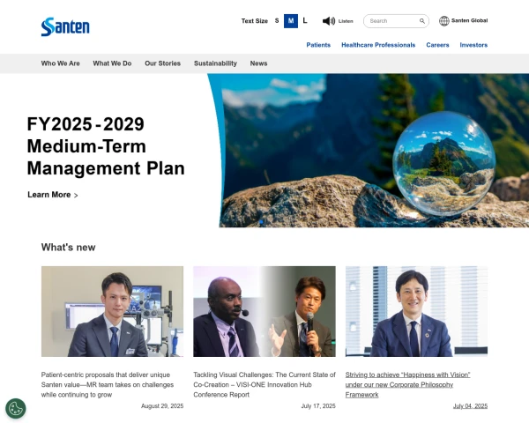Open the Corporate Philosophy Framework article link
Viewport: 529px width, 423px height.
(407, 384)
